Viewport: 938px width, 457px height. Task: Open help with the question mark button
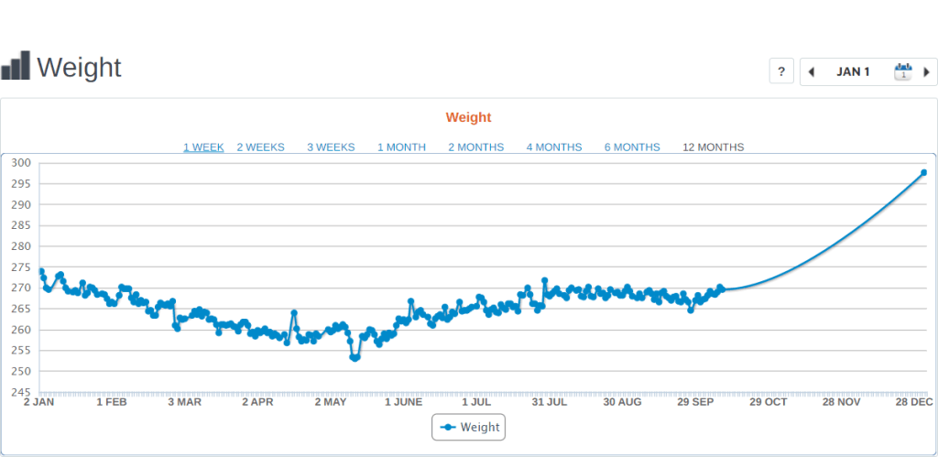pos(780,71)
